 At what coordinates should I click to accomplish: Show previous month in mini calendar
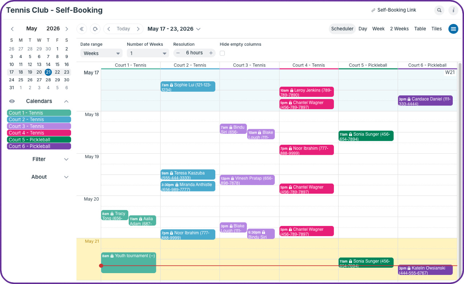[12, 29]
